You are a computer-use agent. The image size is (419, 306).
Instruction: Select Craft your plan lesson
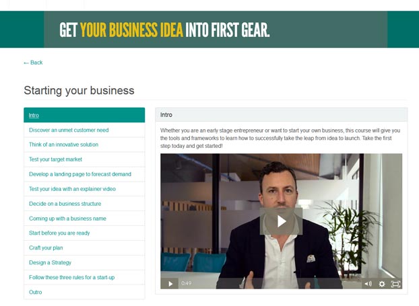point(84,248)
